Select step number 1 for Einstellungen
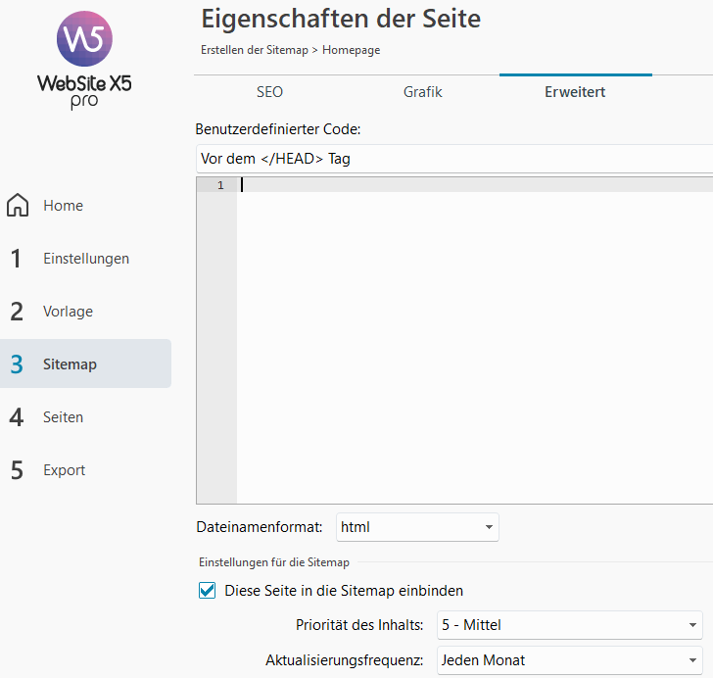 point(16,259)
